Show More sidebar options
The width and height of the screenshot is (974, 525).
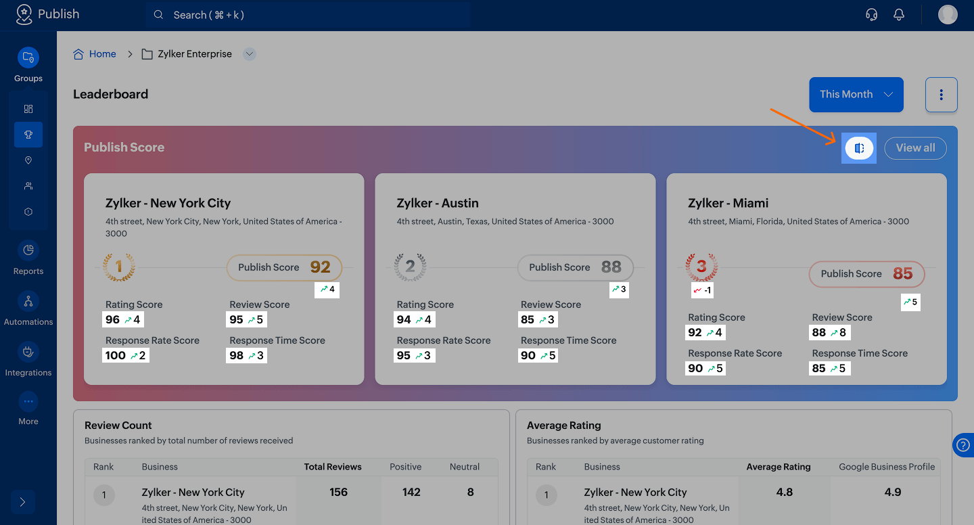pyautogui.click(x=28, y=409)
